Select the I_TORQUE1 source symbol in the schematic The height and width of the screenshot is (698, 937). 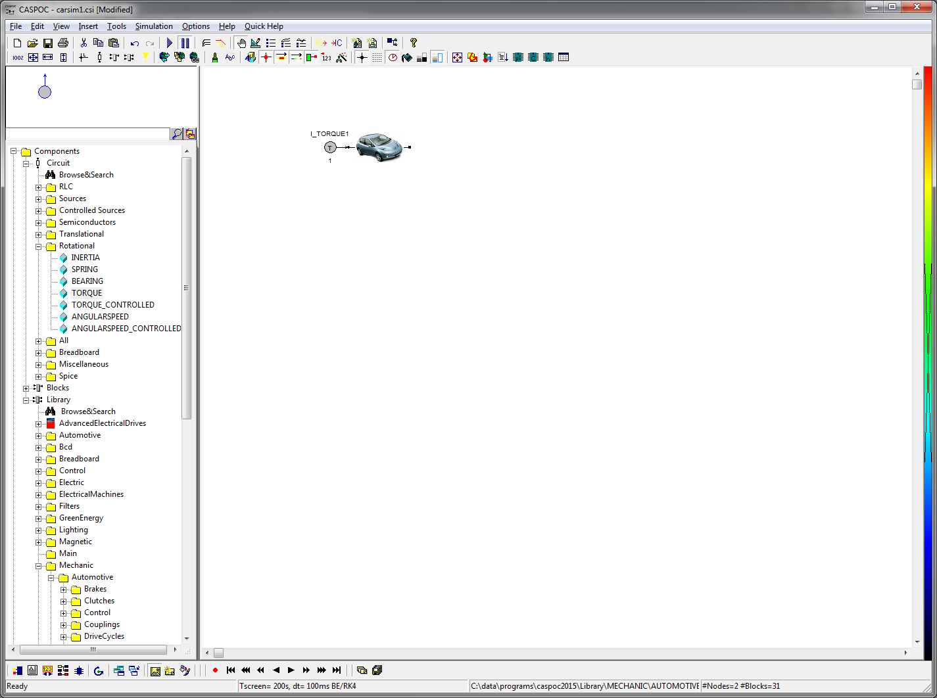coord(330,147)
